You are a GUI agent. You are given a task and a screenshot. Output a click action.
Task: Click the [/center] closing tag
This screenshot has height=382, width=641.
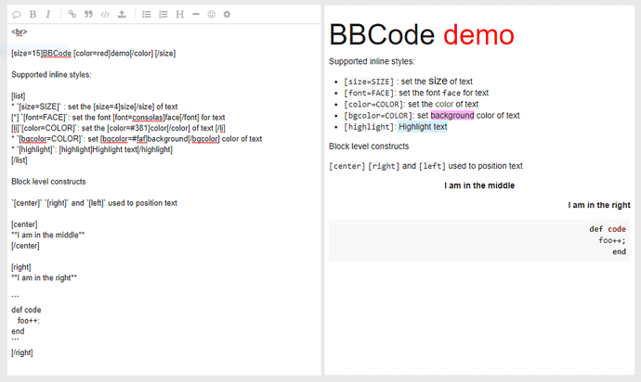point(25,246)
